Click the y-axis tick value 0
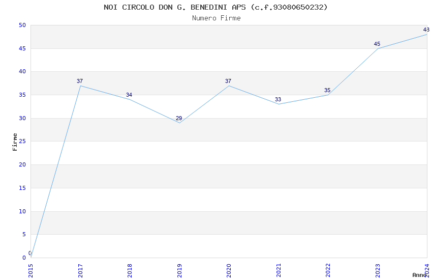The height and width of the screenshot is (280, 432). (x=24, y=258)
